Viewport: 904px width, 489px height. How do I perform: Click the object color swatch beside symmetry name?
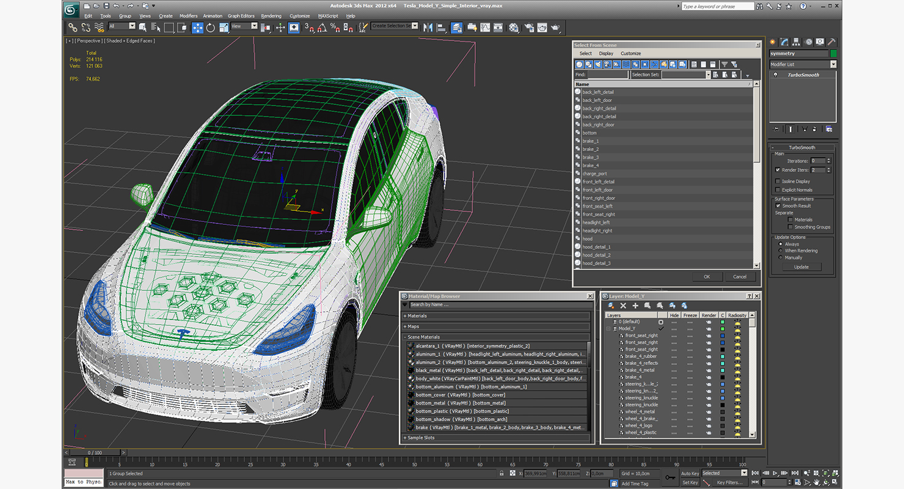pos(833,54)
